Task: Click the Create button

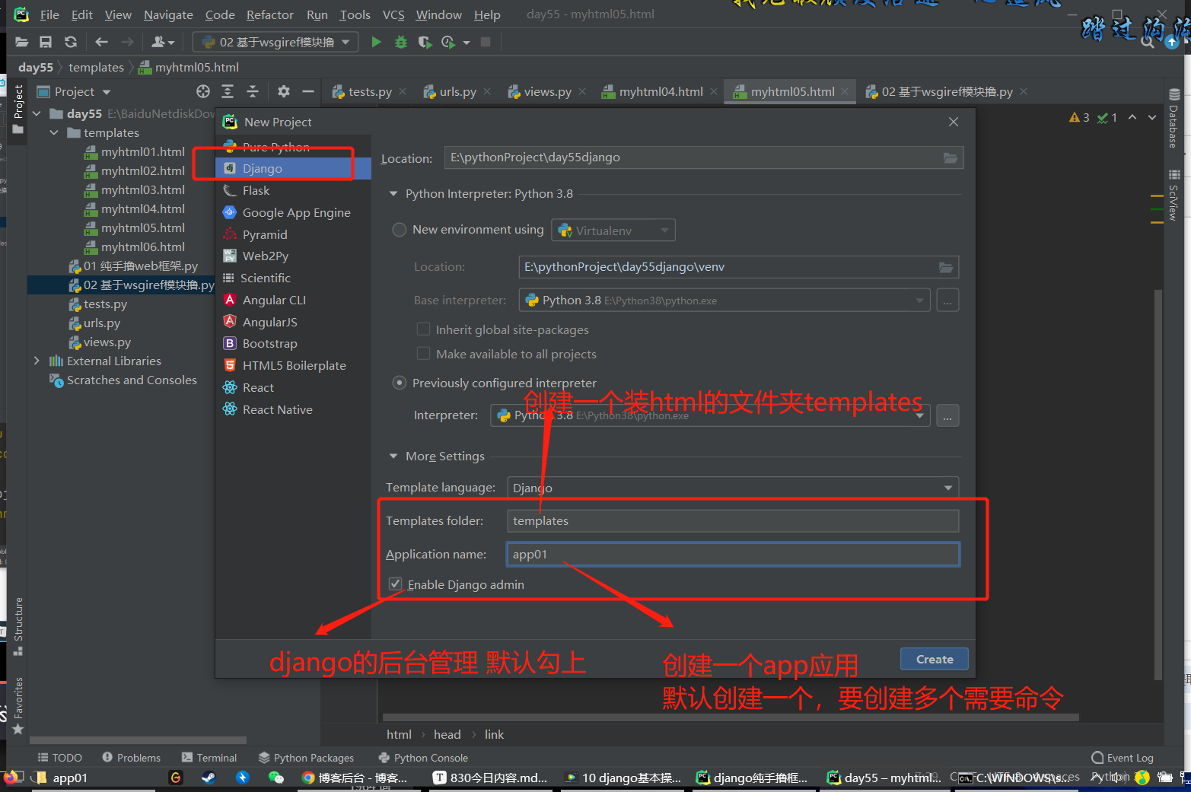Action: [x=935, y=659]
